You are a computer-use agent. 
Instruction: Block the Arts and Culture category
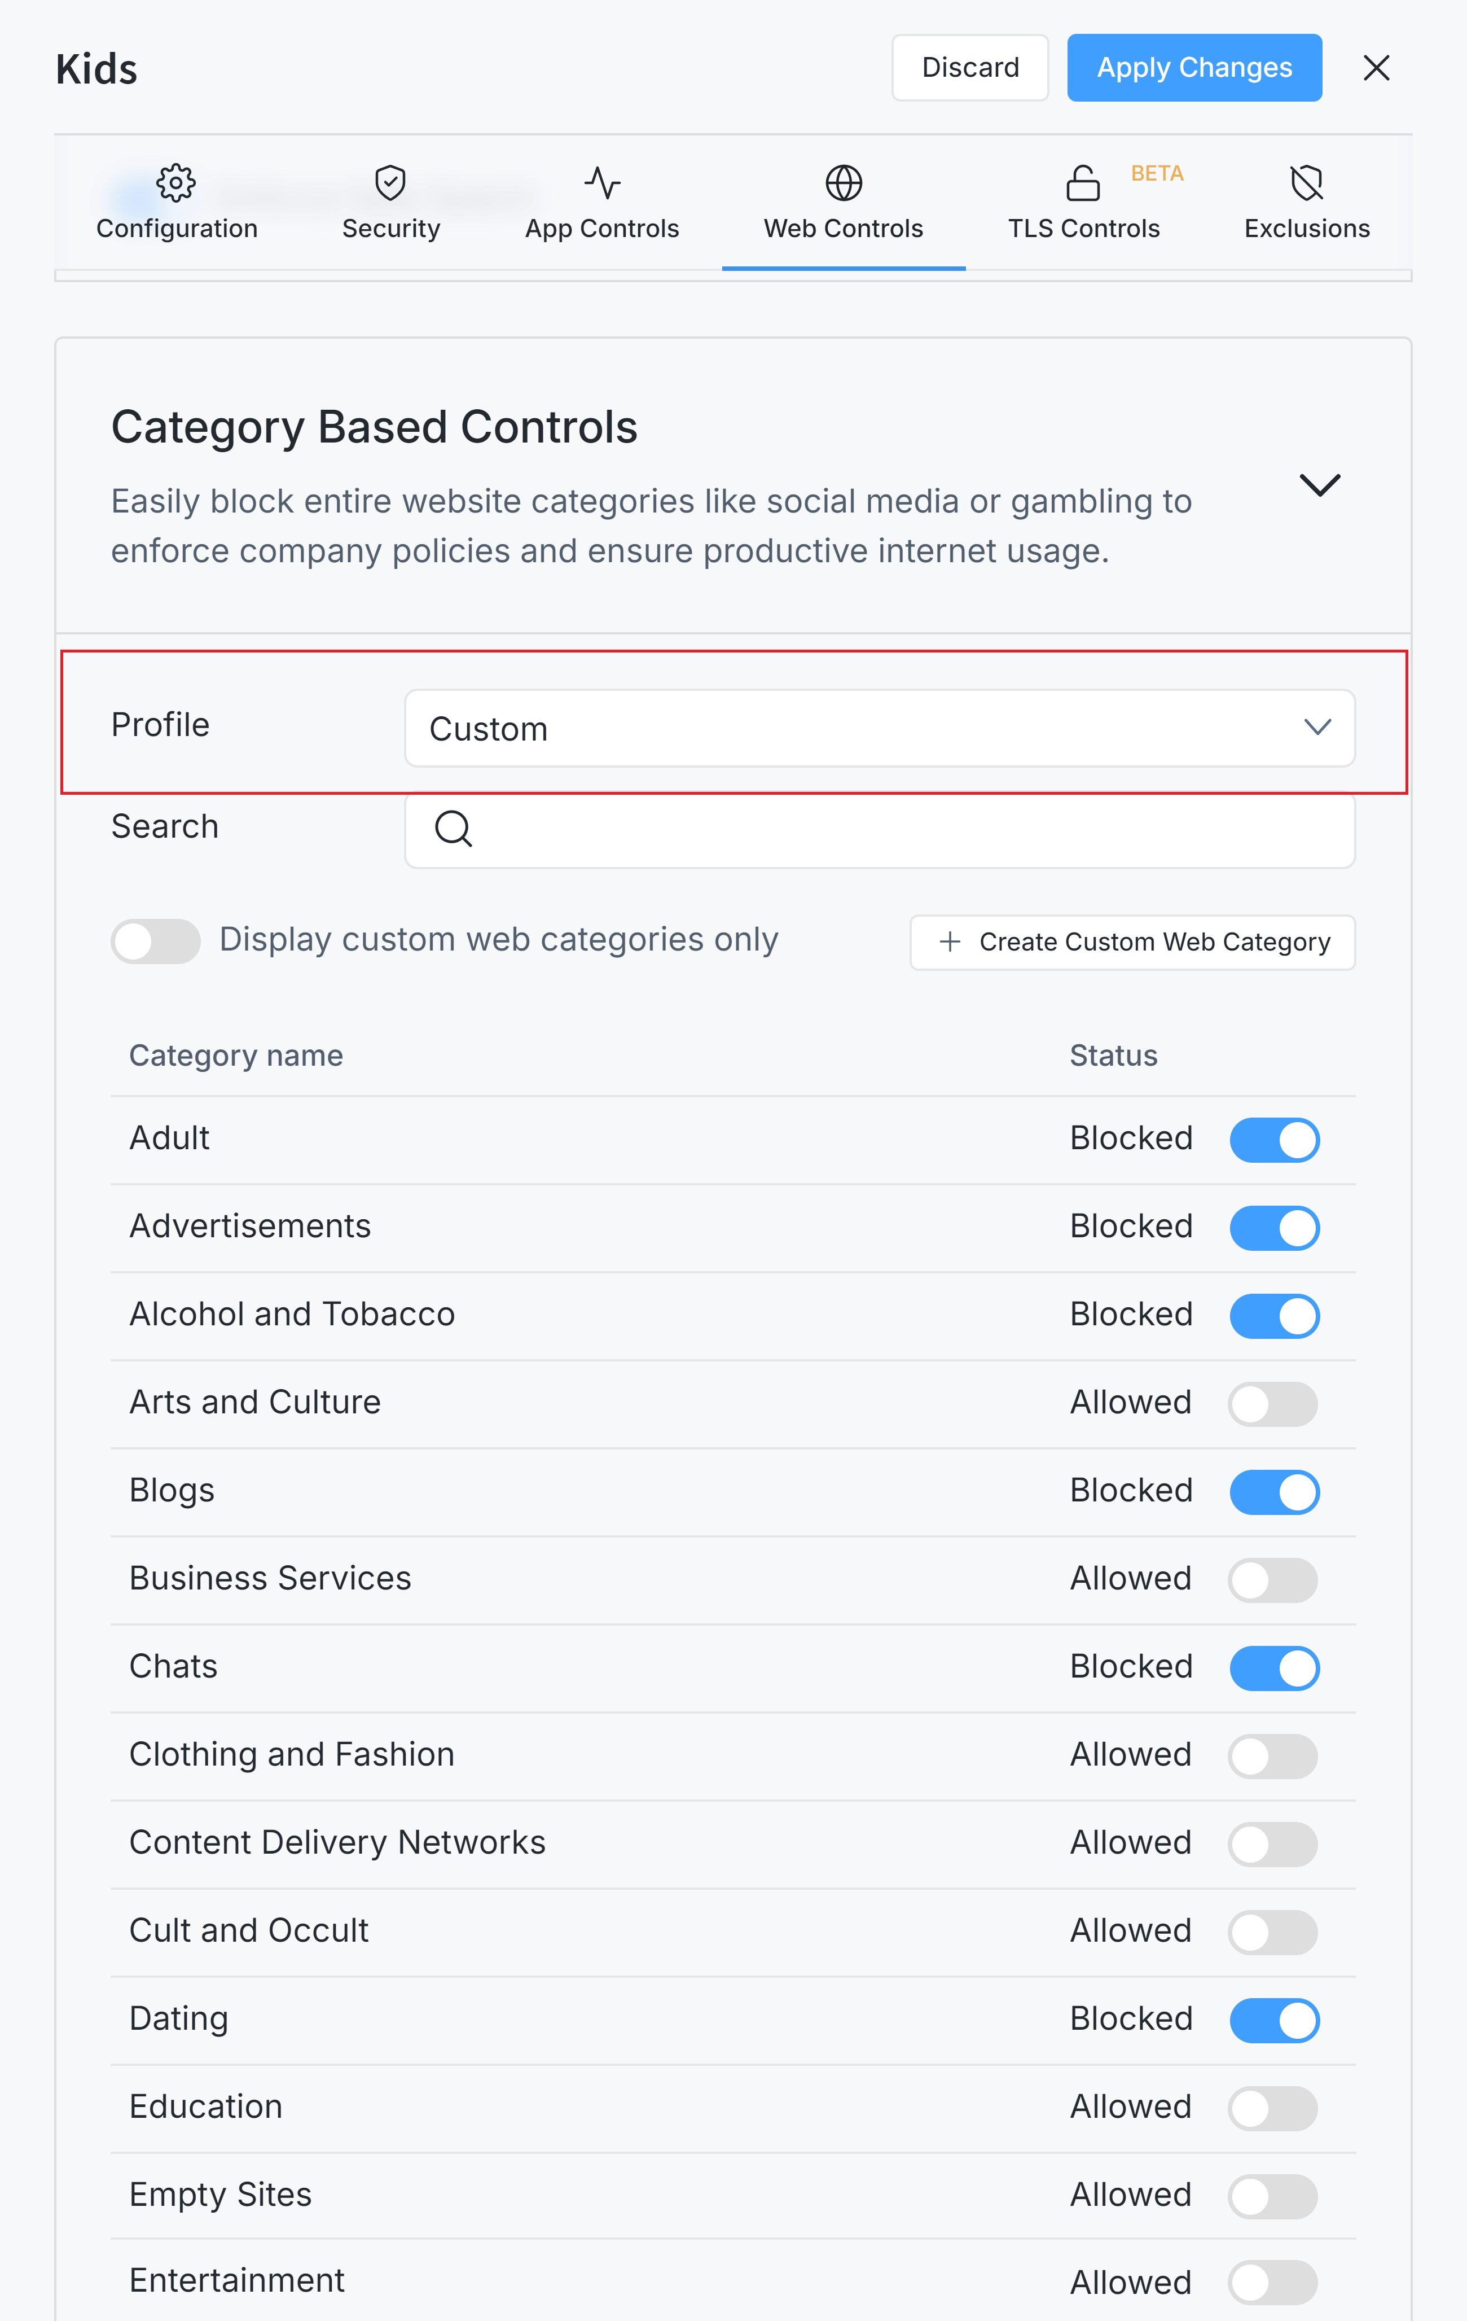tap(1273, 1404)
